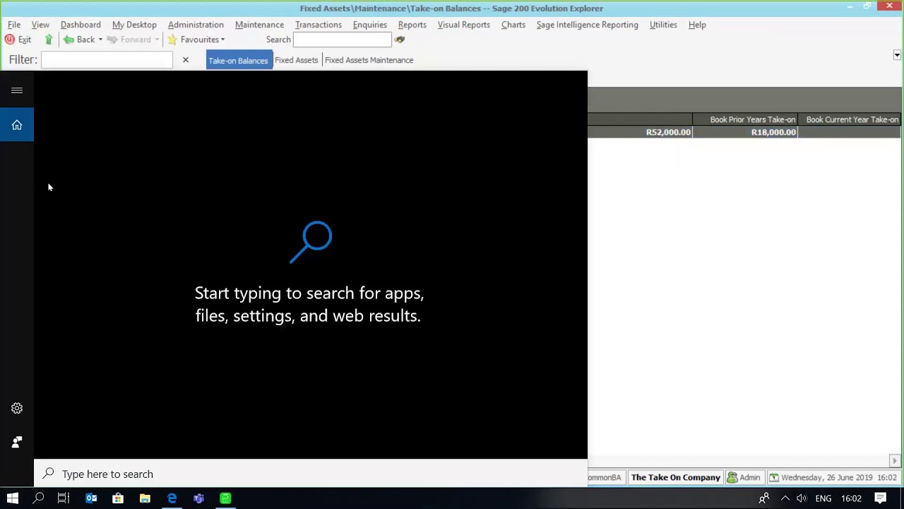
Task: Click the taskbar Search magnifier icon
Action: pos(39,498)
